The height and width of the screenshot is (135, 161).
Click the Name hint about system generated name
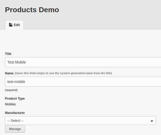[x=63, y=73]
